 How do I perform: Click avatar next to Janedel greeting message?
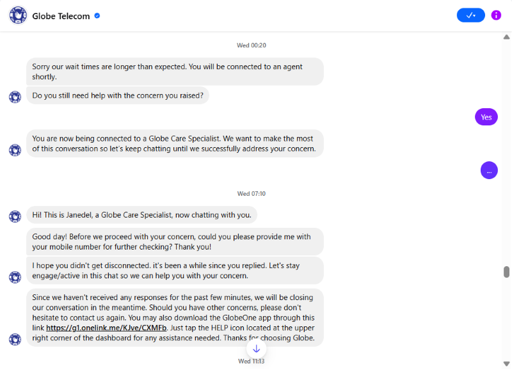tap(15, 216)
